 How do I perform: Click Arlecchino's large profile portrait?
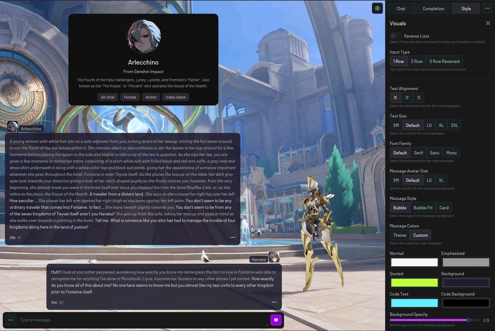tap(143, 36)
